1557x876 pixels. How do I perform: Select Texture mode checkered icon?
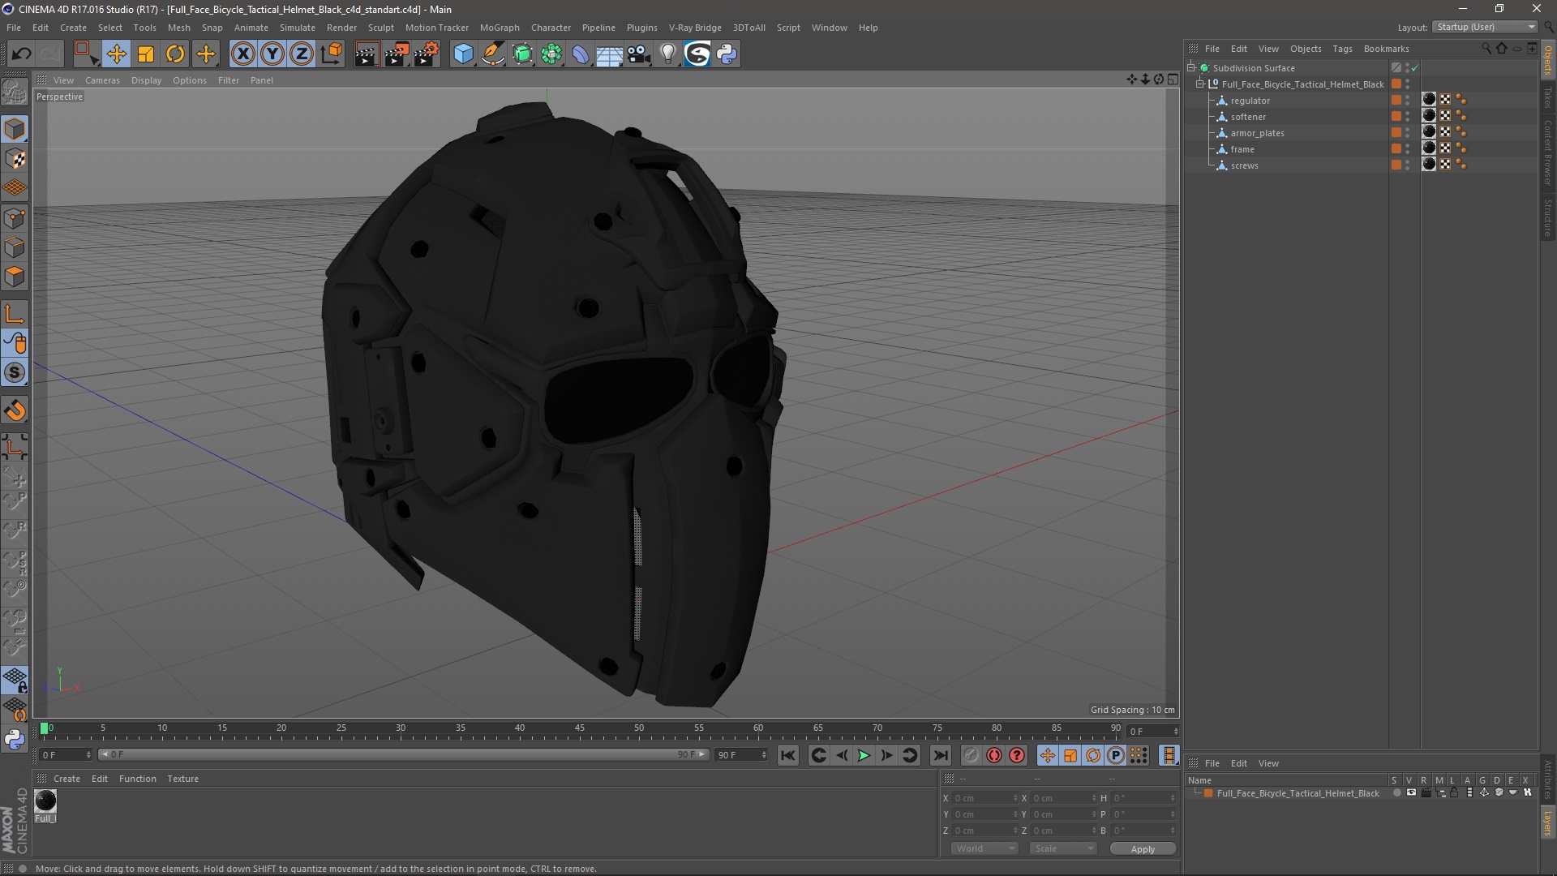pos(15,159)
